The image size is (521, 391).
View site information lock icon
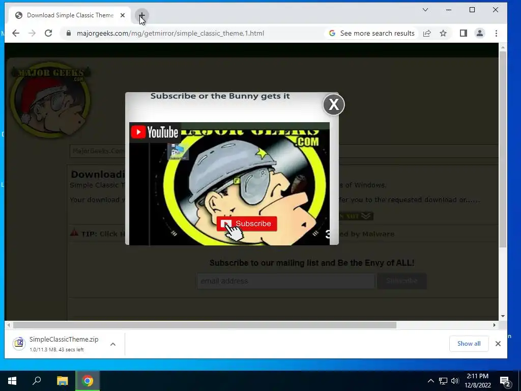69,33
